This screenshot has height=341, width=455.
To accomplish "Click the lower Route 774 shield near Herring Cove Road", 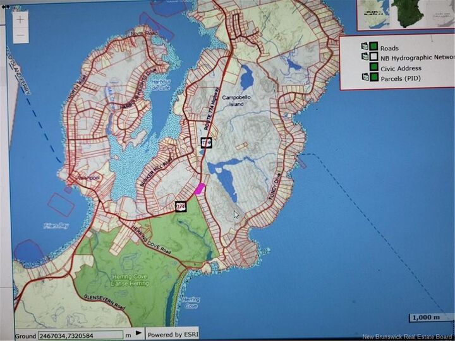I will tap(181, 206).
